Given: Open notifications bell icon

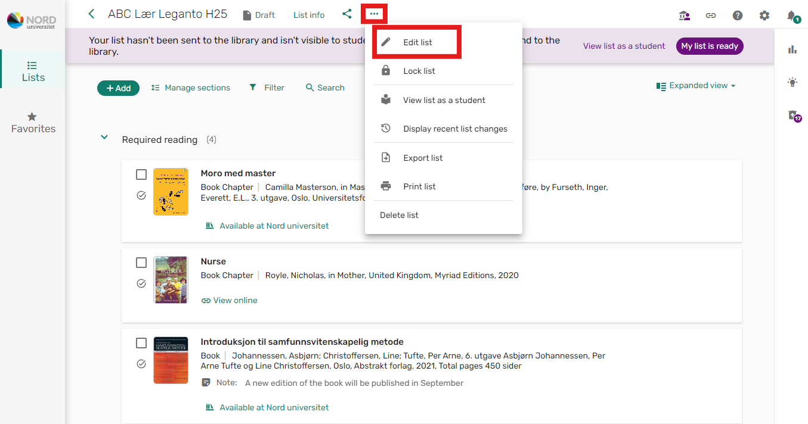Looking at the screenshot, I should pyautogui.click(x=792, y=15).
